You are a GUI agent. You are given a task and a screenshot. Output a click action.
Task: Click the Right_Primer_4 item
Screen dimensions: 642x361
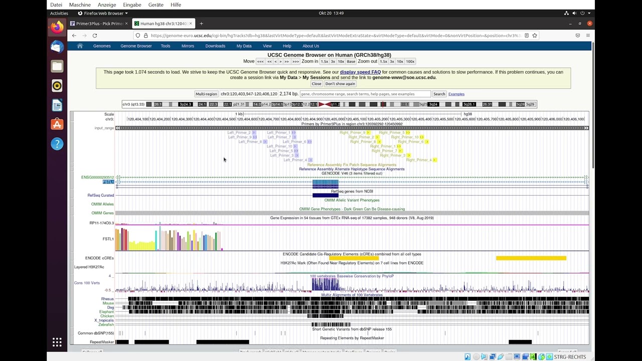pyautogui.click(x=421, y=160)
